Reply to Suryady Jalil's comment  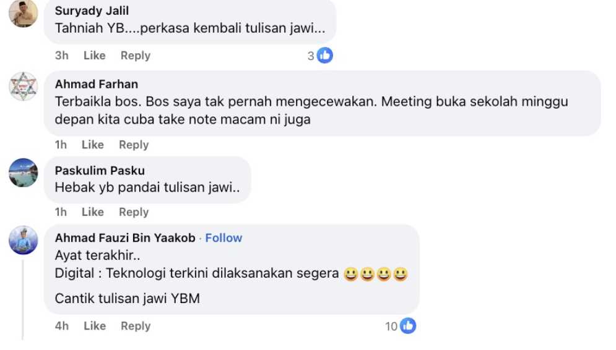135,55
